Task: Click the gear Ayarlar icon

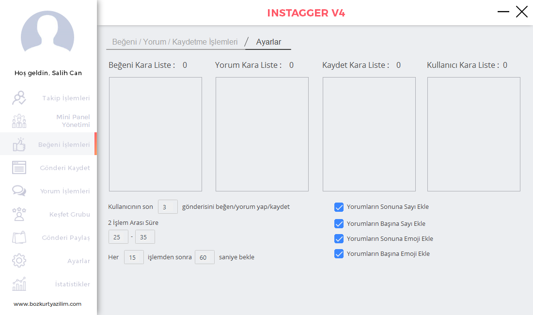Action: [19, 261]
